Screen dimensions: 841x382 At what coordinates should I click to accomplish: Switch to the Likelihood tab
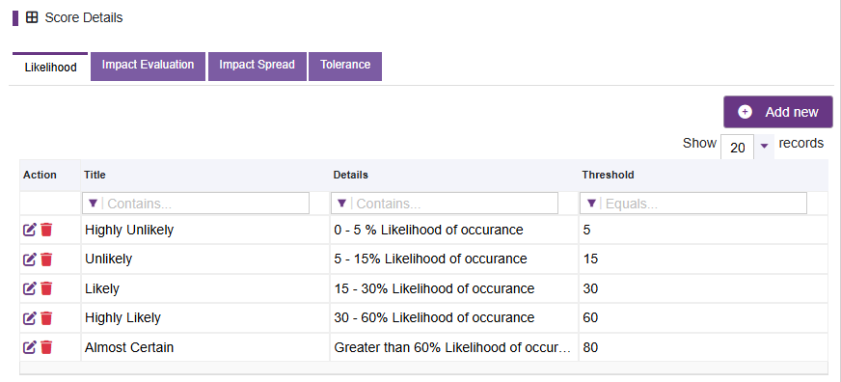pos(50,68)
